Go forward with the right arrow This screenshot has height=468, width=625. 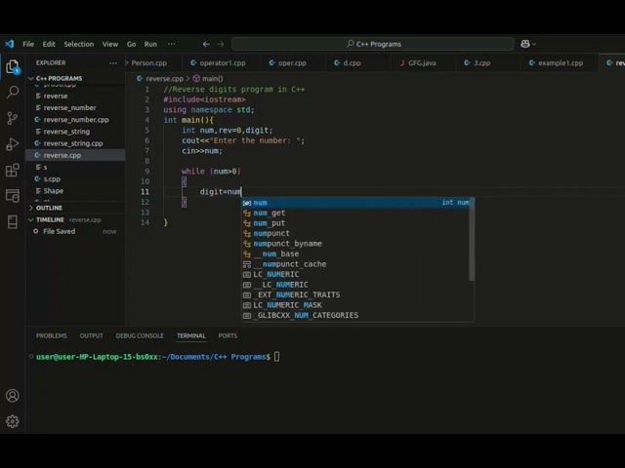(x=221, y=44)
